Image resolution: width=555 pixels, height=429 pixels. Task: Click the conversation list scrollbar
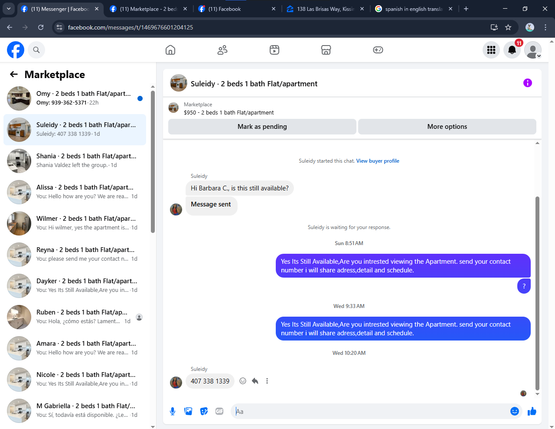pyautogui.click(x=153, y=161)
